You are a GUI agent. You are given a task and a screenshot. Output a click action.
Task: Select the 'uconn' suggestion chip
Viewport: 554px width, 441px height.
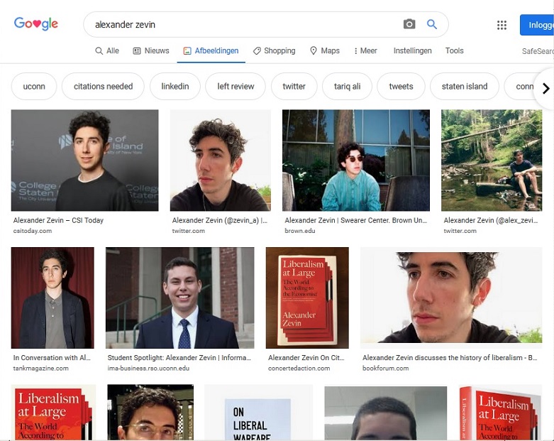tap(34, 87)
